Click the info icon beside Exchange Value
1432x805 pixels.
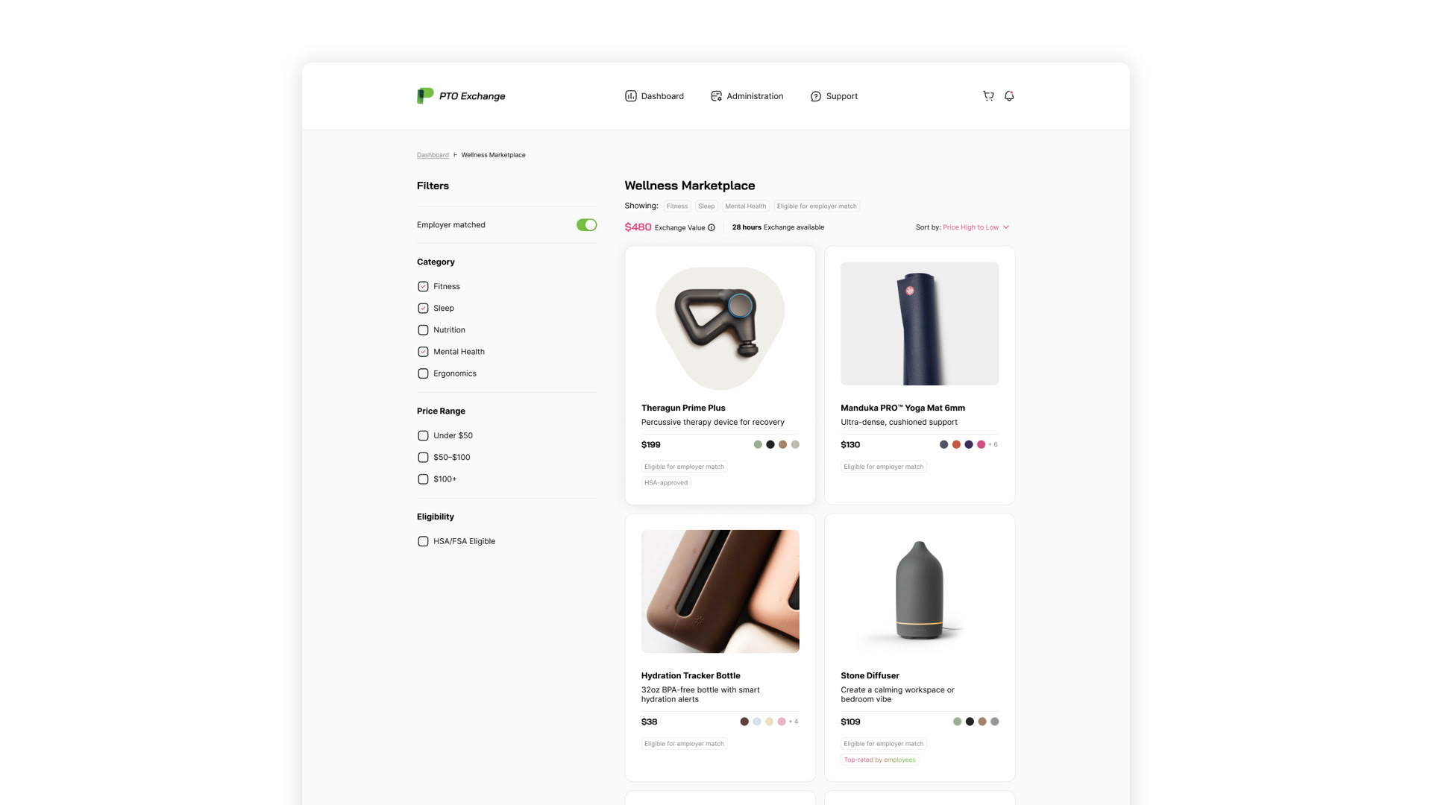pyautogui.click(x=712, y=228)
